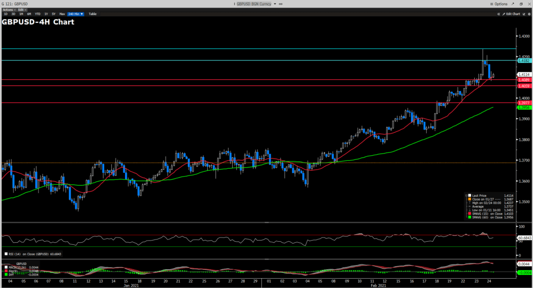Image resolution: width=533 pixels, height=288 pixels.
Task: Click the 1.4089 red price label
Action: pyautogui.click(x=524, y=80)
